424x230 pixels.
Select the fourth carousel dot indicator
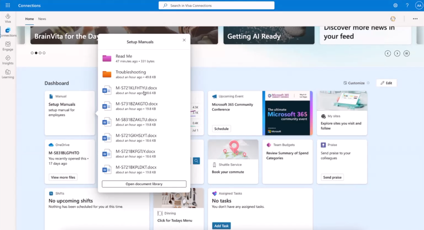pyautogui.click(x=44, y=53)
